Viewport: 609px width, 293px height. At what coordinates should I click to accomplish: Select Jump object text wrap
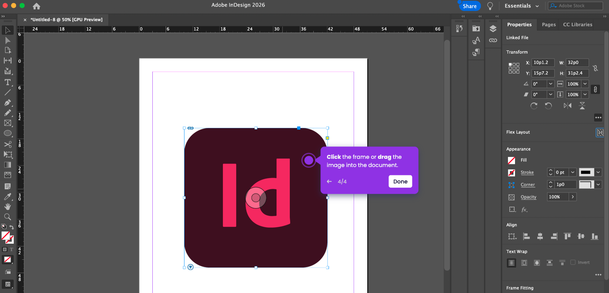(550, 263)
